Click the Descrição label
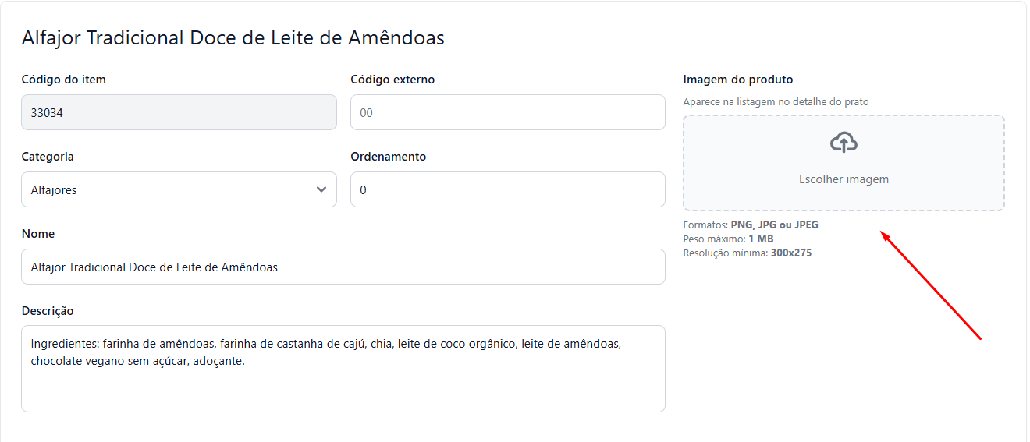This screenshot has height=442, width=1030. [x=48, y=311]
